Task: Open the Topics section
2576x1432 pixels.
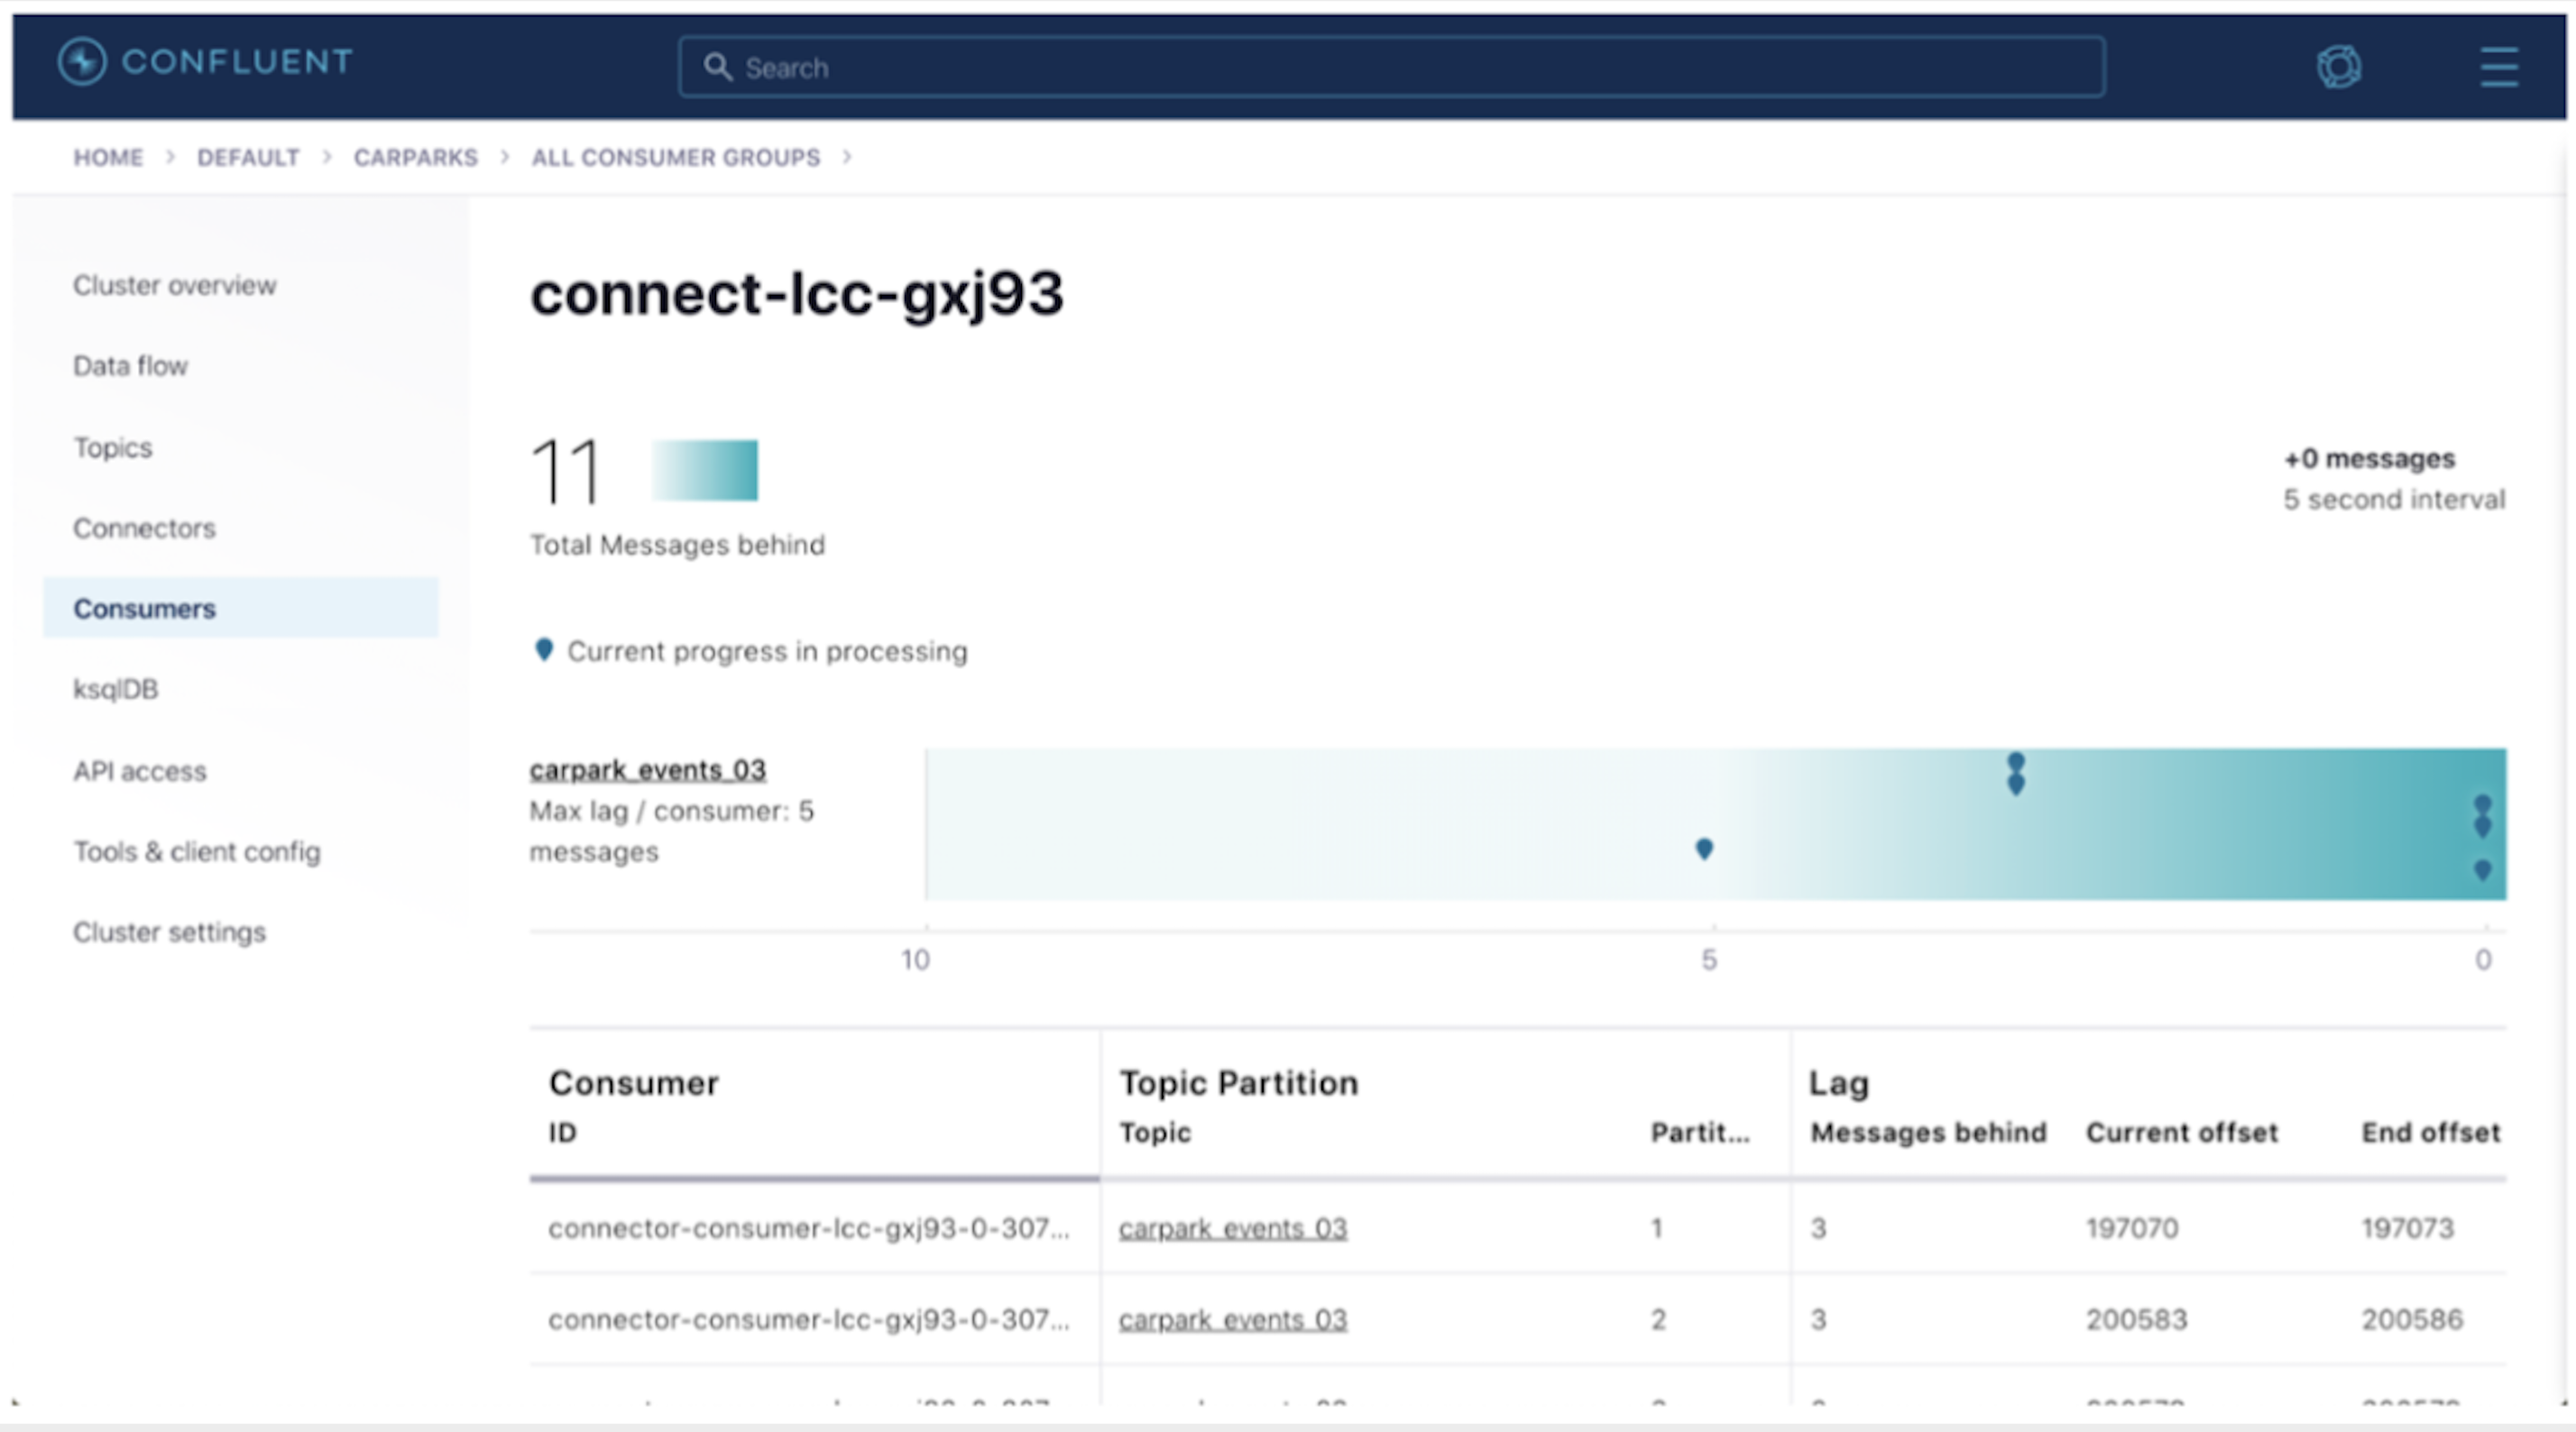Action: [x=112, y=447]
